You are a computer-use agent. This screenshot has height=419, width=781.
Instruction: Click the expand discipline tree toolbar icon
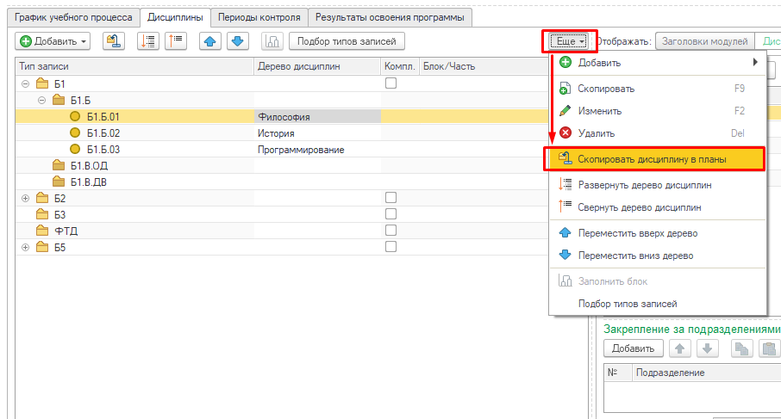(149, 40)
